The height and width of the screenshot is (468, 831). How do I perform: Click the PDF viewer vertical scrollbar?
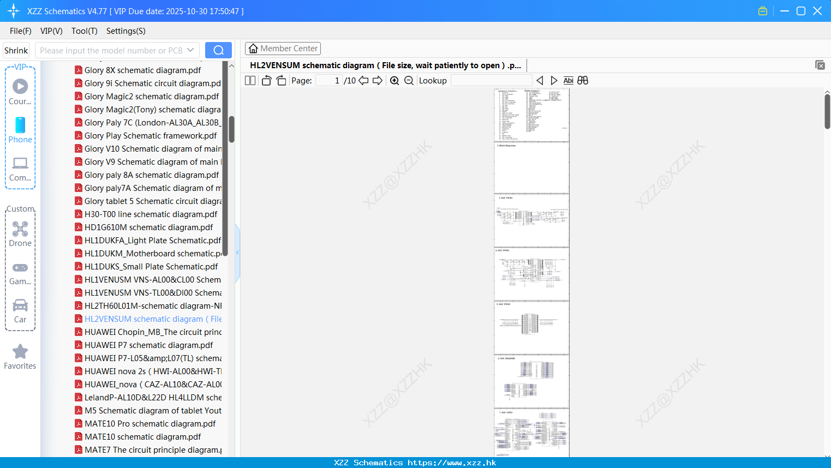click(x=827, y=111)
